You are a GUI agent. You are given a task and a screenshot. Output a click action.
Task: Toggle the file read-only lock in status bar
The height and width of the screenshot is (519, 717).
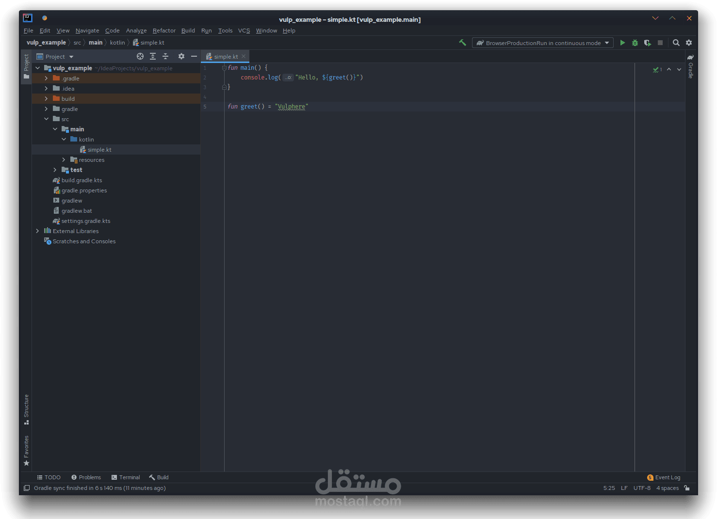pyautogui.click(x=687, y=488)
